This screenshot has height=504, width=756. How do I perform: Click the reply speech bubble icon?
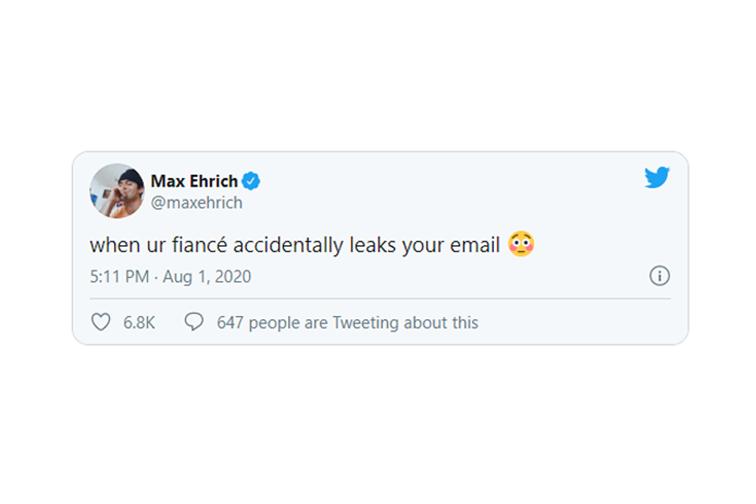(x=194, y=321)
